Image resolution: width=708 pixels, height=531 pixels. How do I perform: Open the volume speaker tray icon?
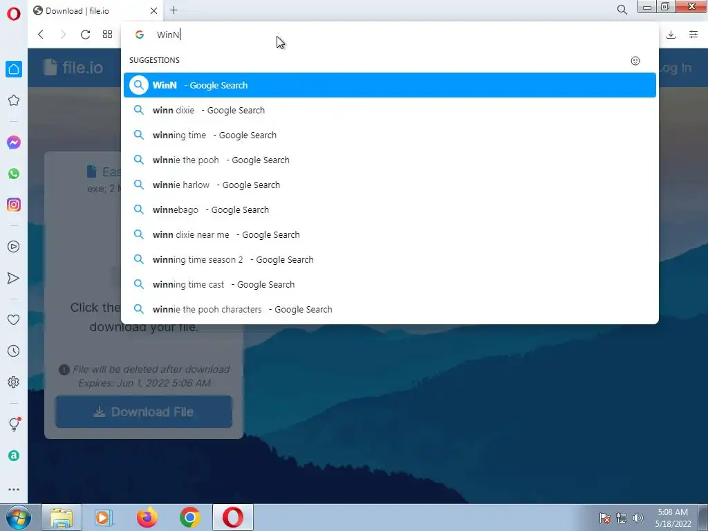[x=638, y=518]
